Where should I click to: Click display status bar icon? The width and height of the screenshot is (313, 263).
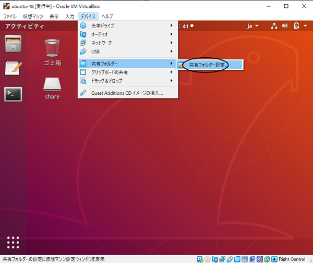(245, 259)
